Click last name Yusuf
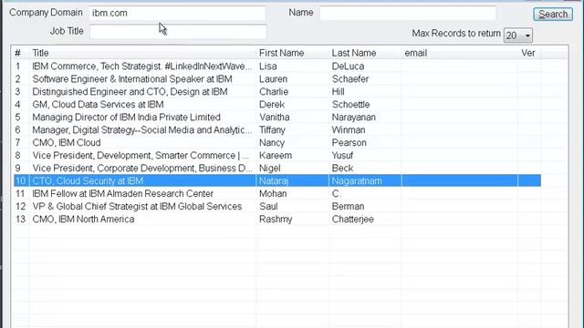The image size is (584, 328). point(342,156)
